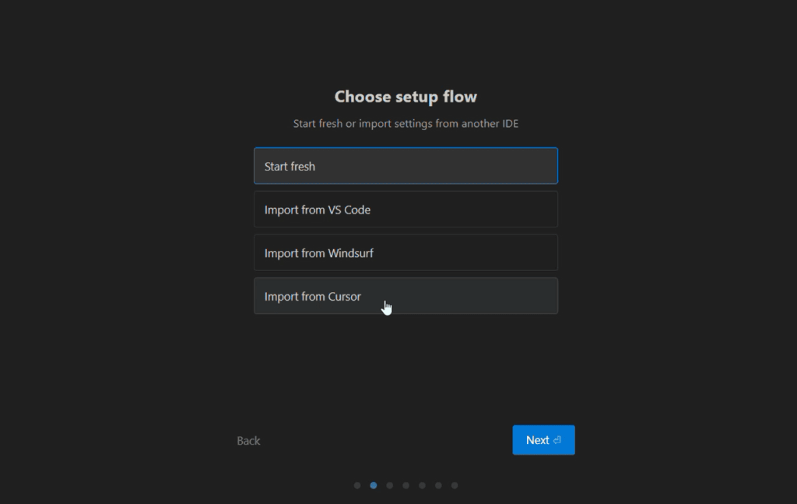
Task: Click the word fresh in first option
Action: pos(302,167)
